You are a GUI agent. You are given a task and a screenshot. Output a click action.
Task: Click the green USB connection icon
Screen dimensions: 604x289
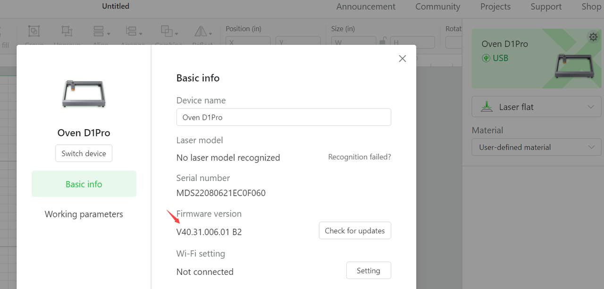pyautogui.click(x=486, y=58)
